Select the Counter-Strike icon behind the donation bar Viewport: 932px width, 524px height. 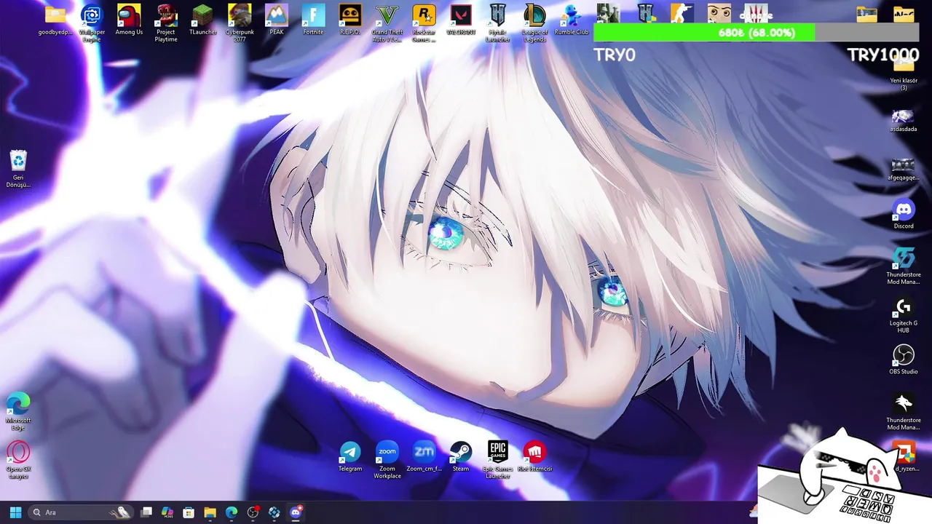tap(682, 13)
